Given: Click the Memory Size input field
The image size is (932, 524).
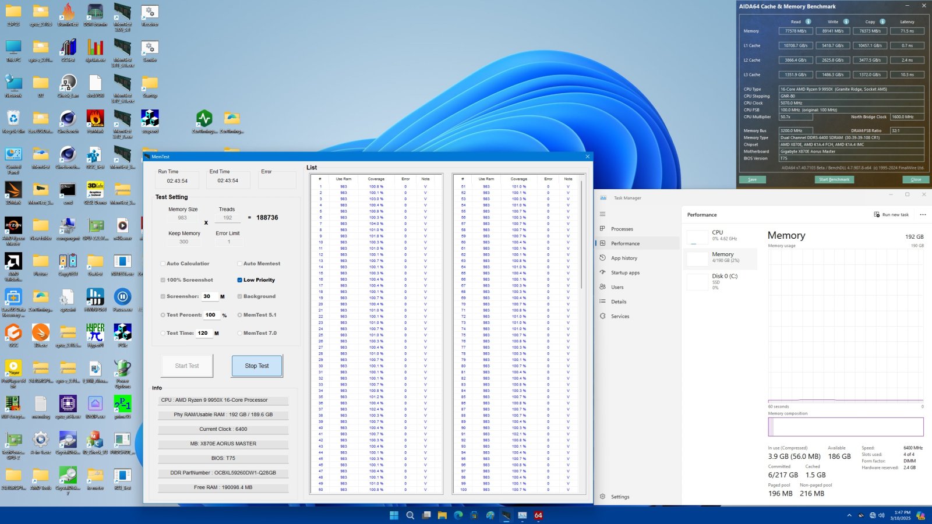Looking at the screenshot, I should [182, 218].
